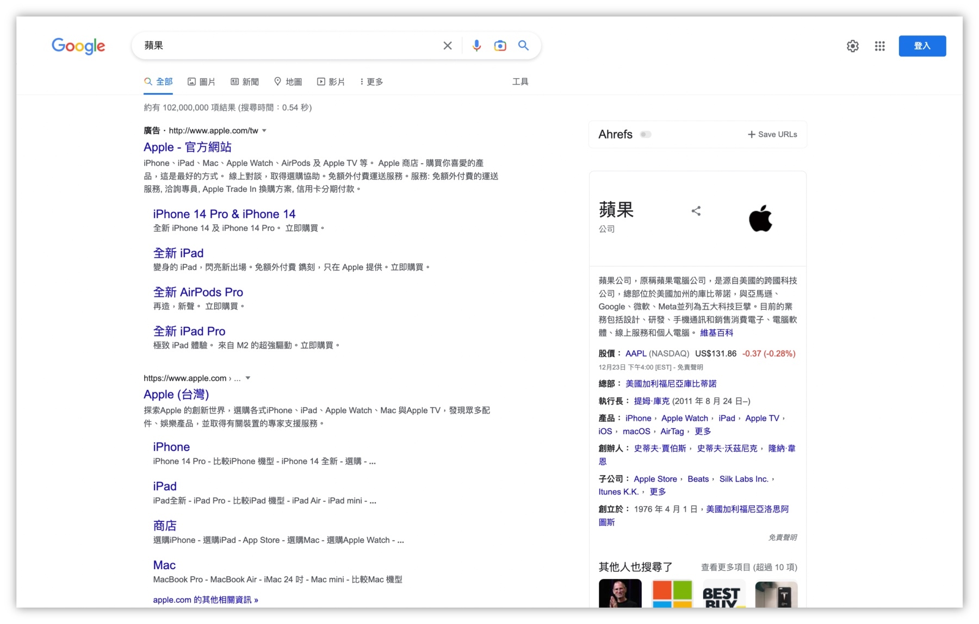Open the 維基百科 link in knowledge panel
979x624 pixels.
pos(716,333)
